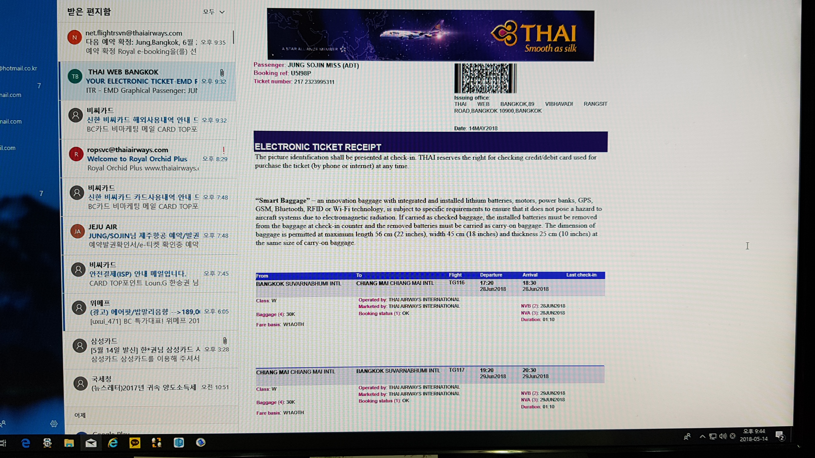The width and height of the screenshot is (815, 458).
Task: Open Action Center notifications icon
Action: coord(780,436)
